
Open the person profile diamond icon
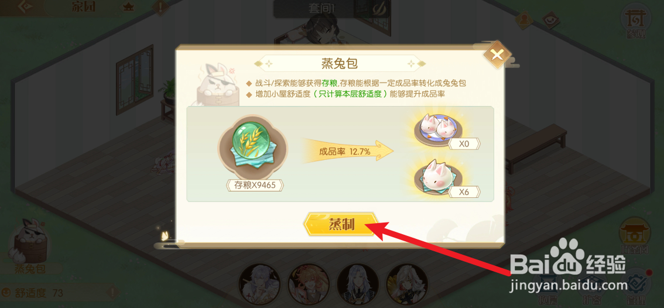523,19
